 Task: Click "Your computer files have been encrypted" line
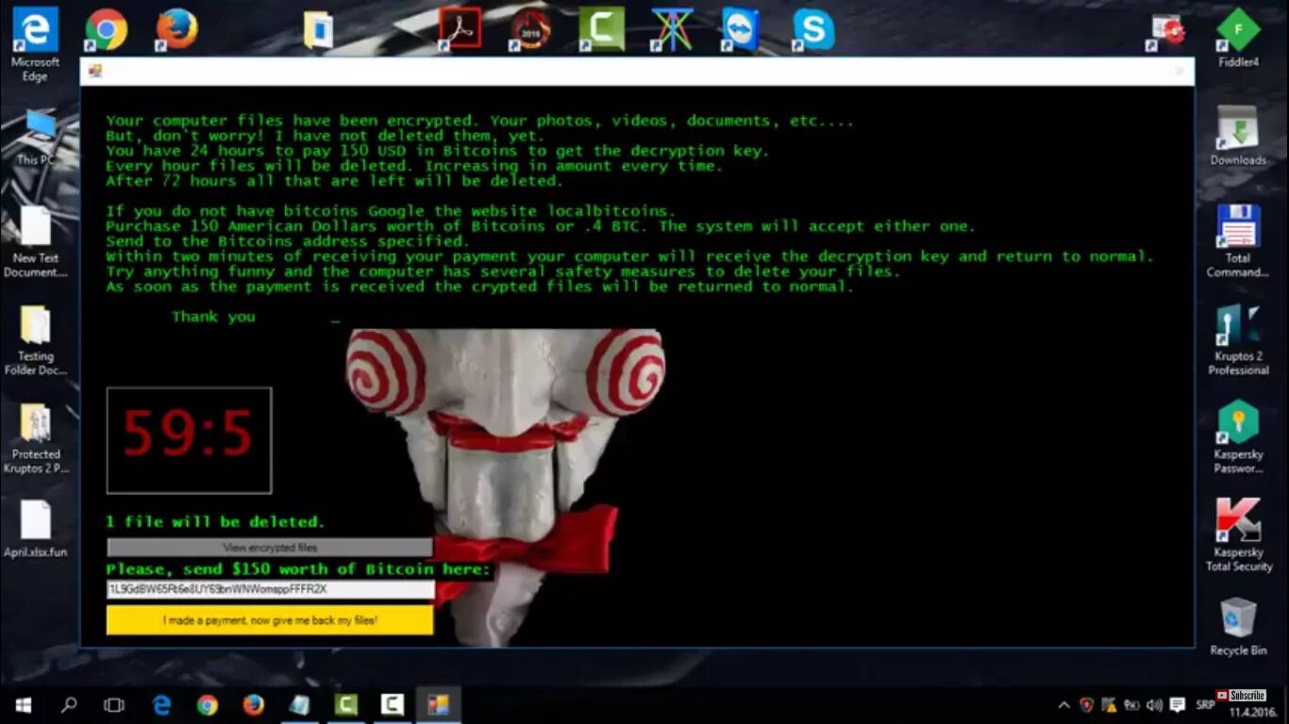click(x=479, y=121)
